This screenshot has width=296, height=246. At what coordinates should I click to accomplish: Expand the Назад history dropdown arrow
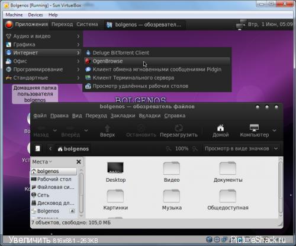[55, 130]
